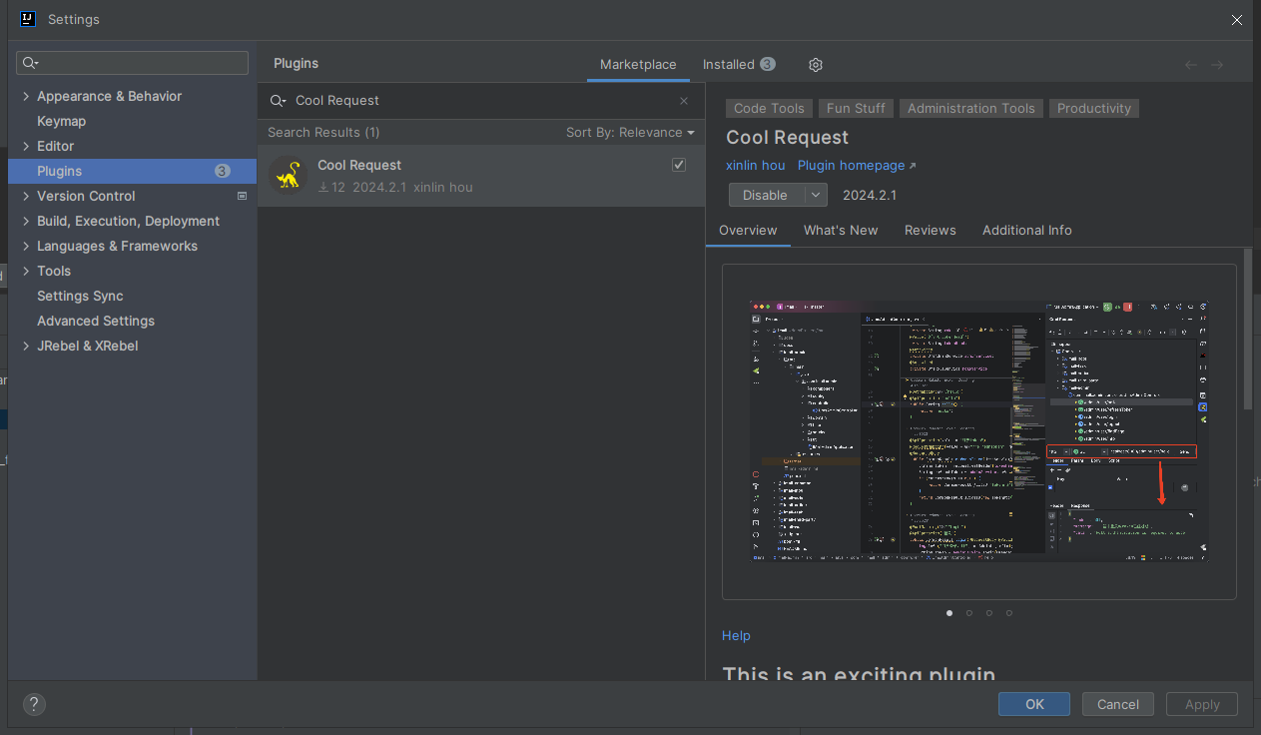Click the Plugins update count badge
This screenshot has width=1261, height=735.
click(x=223, y=171)
